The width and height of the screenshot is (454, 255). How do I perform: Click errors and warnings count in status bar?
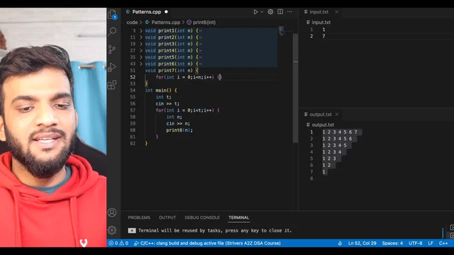tap(118, 243)
